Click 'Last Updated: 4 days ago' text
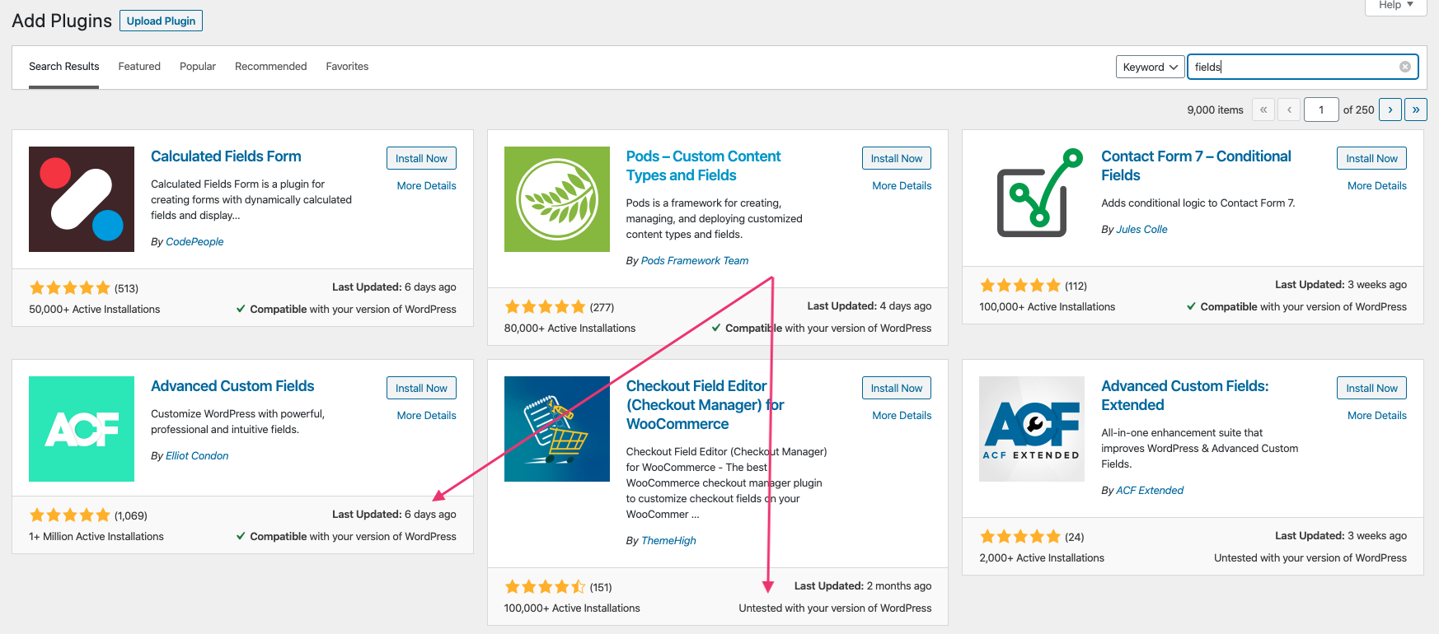Image resolution: width=1439 pixels, height=634 pixels. 869,306
